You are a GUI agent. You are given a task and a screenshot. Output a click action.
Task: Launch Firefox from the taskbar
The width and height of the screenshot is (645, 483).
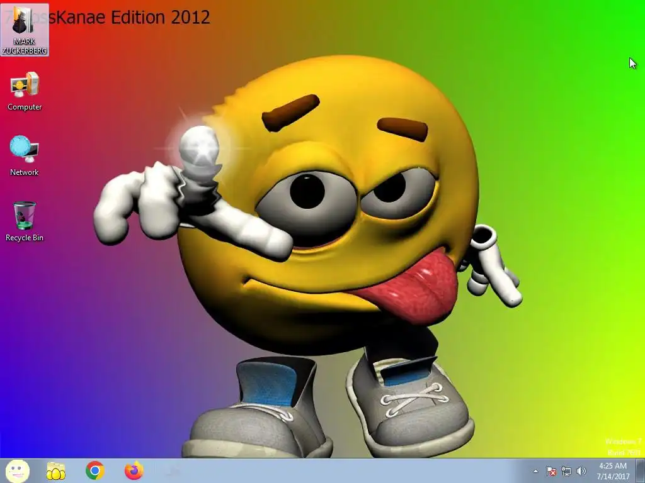[x=134, y=470]
